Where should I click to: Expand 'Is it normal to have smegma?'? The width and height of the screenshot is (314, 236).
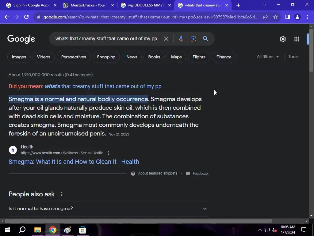[x=109, y=209]
